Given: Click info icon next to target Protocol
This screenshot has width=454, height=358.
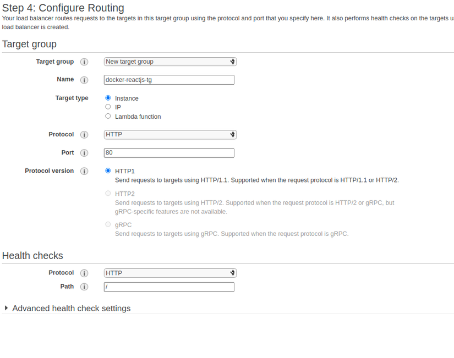Looking at the screenshot, I should pos(84,135).
